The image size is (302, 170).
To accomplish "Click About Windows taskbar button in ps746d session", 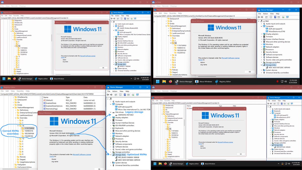I will coord(204,81).
